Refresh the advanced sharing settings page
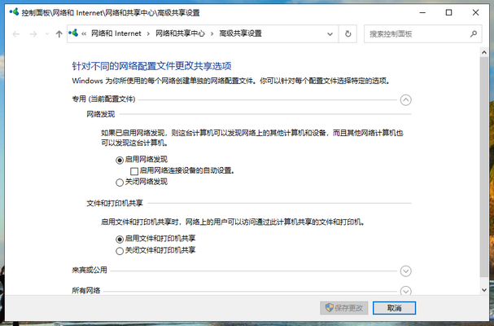 (x=348, y=34)
